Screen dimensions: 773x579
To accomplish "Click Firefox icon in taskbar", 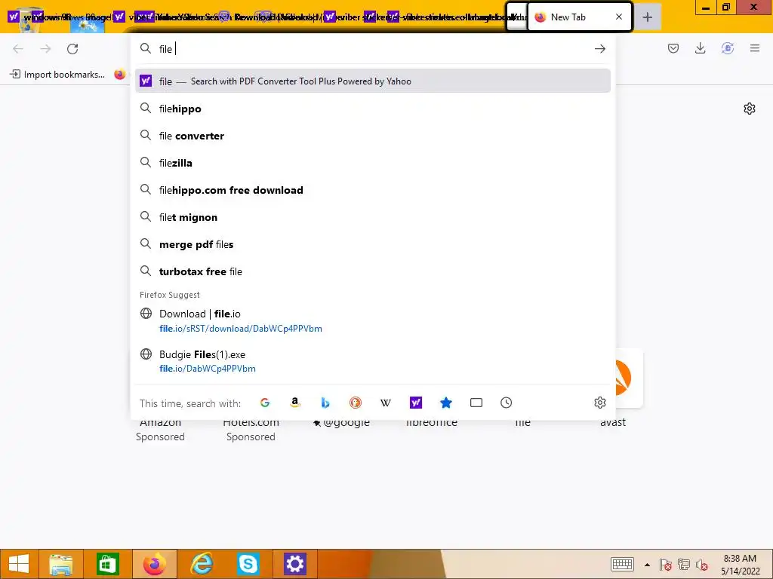I will pyautogui.click(x=155, y=564).
